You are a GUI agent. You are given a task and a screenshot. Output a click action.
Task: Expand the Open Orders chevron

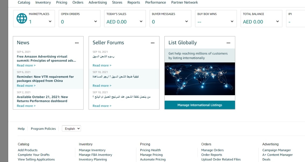(95, 22)
